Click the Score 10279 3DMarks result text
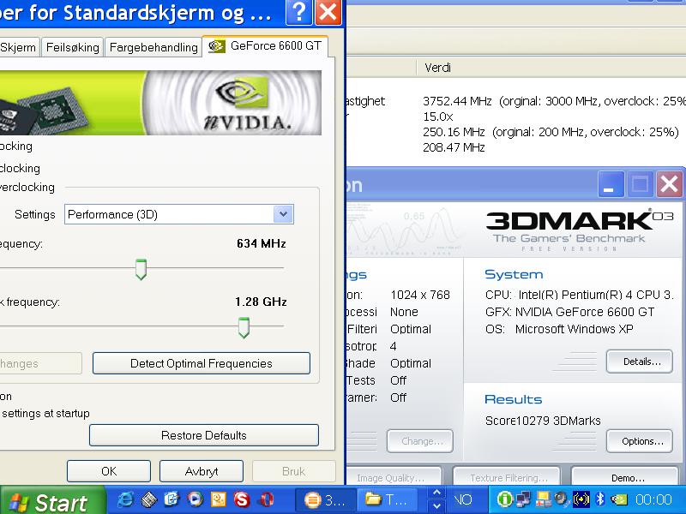Image resolution: width=686 pixels, height=514 pixels. click(543, 421)
